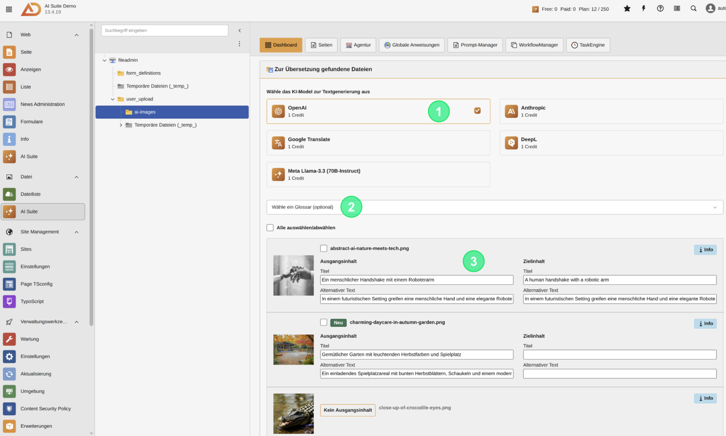This screenshot has width=726, height=436.
Task: Check the abstract-ai-nature-meets-tech.png checkbox
Action: [x=324, y=248]
